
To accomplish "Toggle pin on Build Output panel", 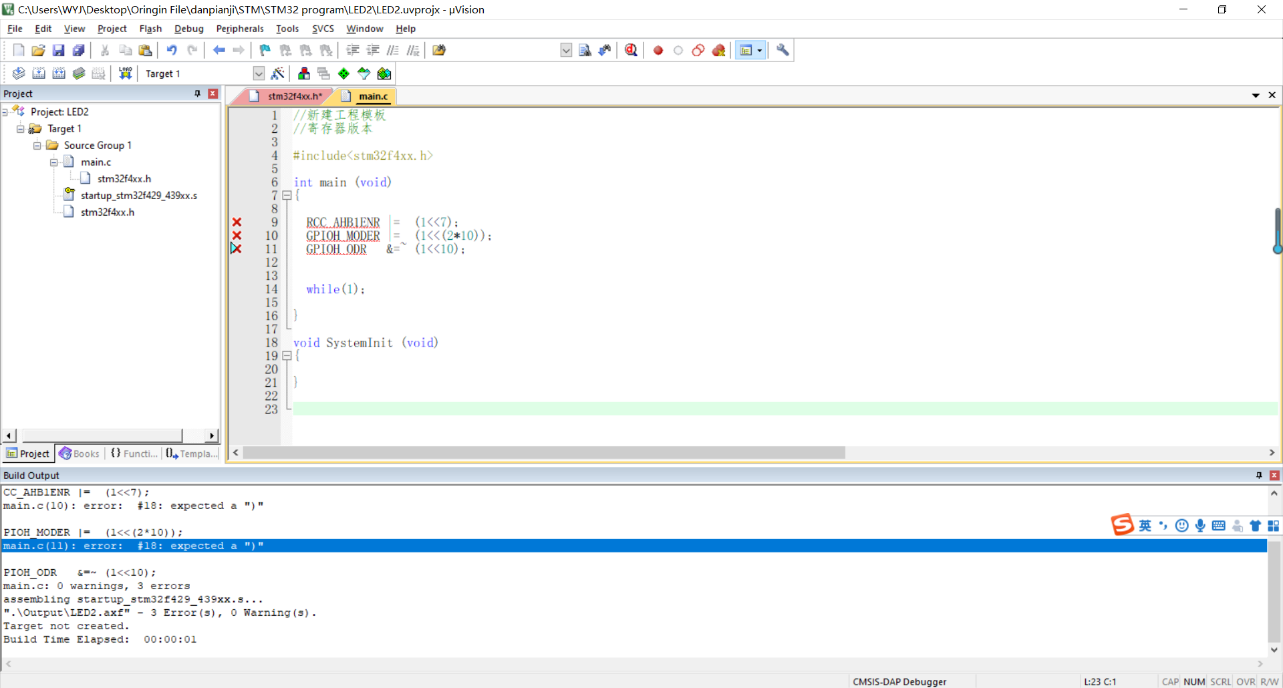I will [x=1259, y=475].
